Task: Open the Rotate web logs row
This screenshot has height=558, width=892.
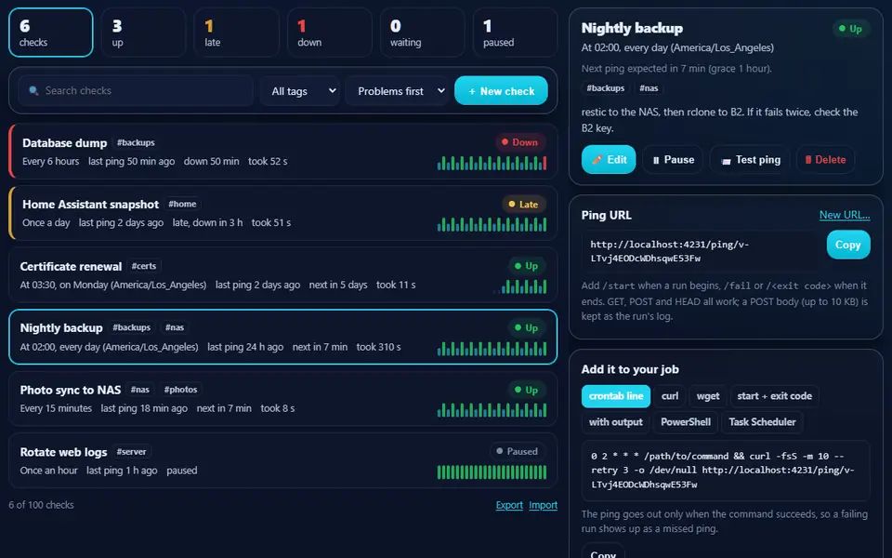Action: [282, 460]
